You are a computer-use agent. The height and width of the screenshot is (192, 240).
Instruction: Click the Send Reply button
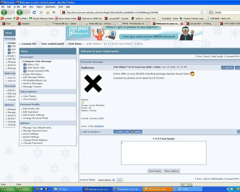[x=155, y=171]
